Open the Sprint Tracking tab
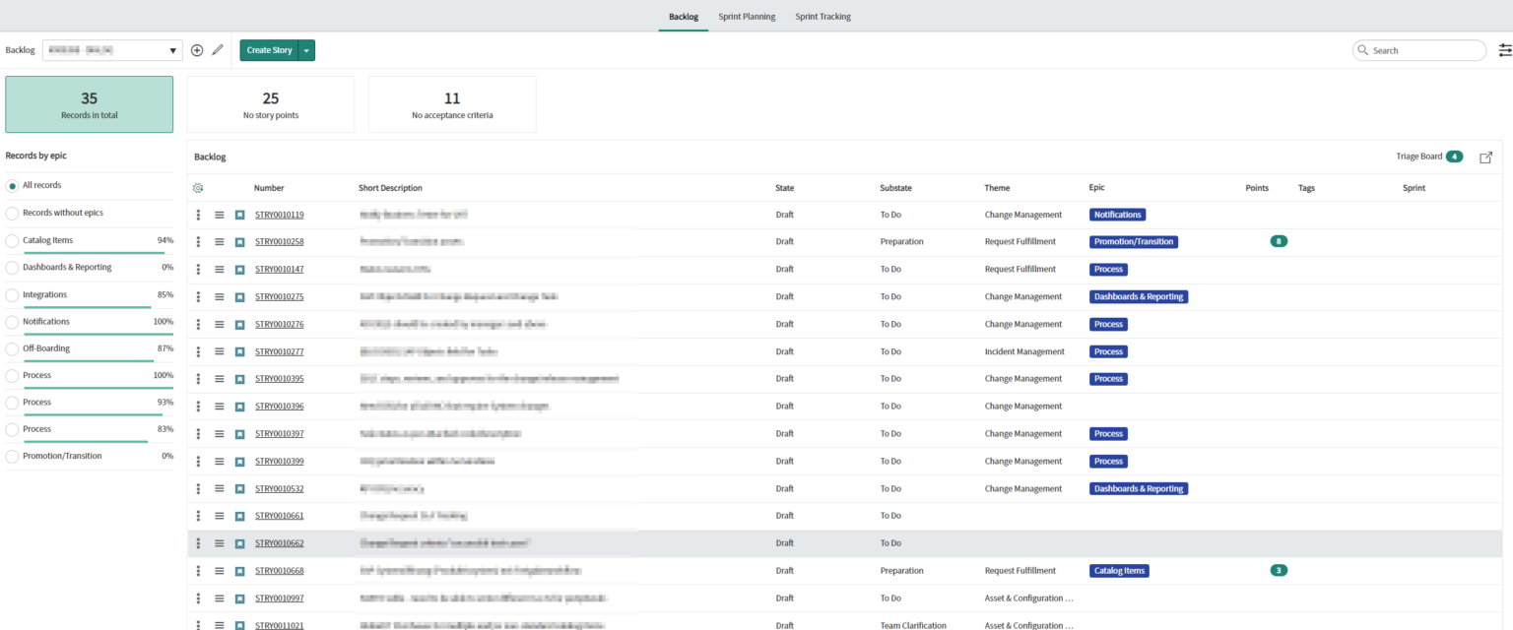The height and width of the screenshot is (630, 1513). pos(822,16)
